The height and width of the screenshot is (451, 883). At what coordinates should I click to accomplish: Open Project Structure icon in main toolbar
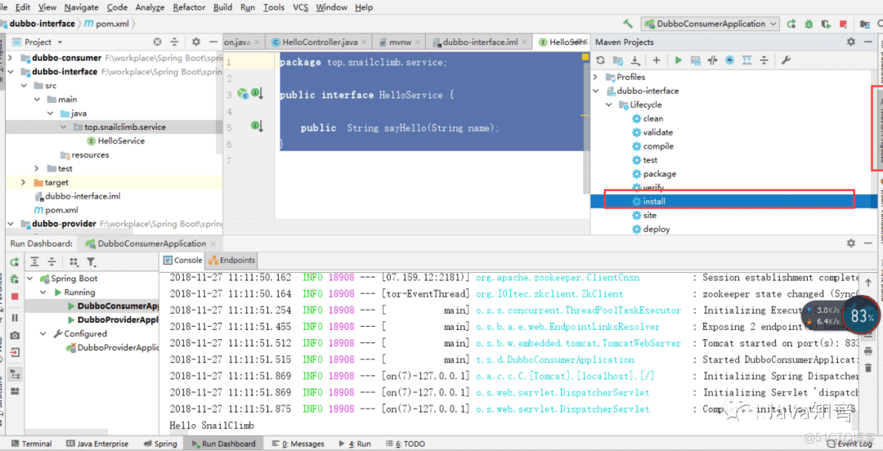(x=865, y=24)
